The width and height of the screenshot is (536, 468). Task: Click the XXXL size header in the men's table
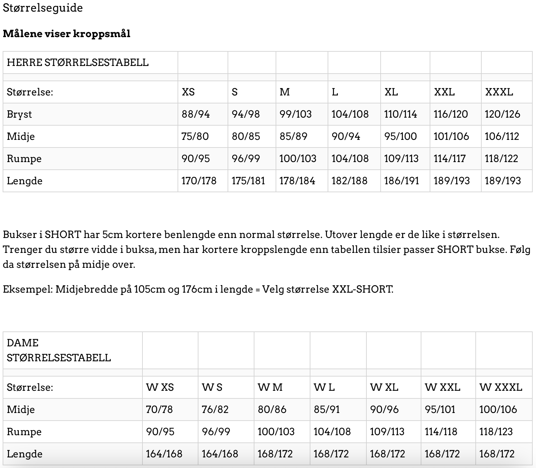click(499, 92)
